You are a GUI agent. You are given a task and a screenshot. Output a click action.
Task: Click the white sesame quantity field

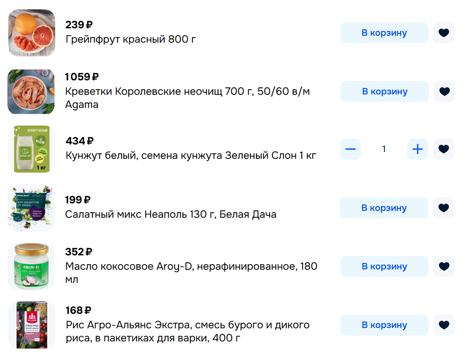(x=384, y=149)
